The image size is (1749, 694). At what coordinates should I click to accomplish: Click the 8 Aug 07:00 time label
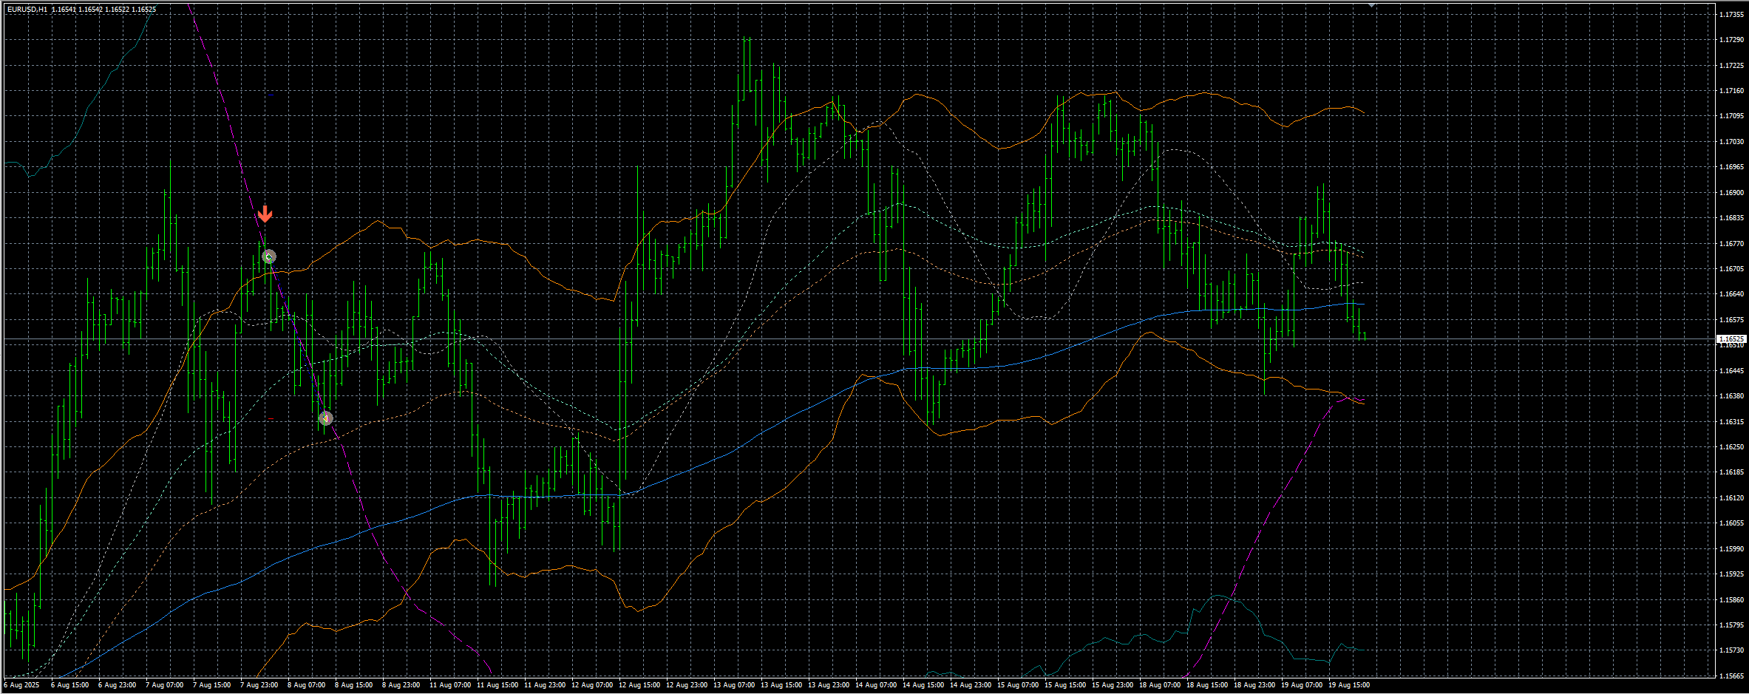pos(306,685)
